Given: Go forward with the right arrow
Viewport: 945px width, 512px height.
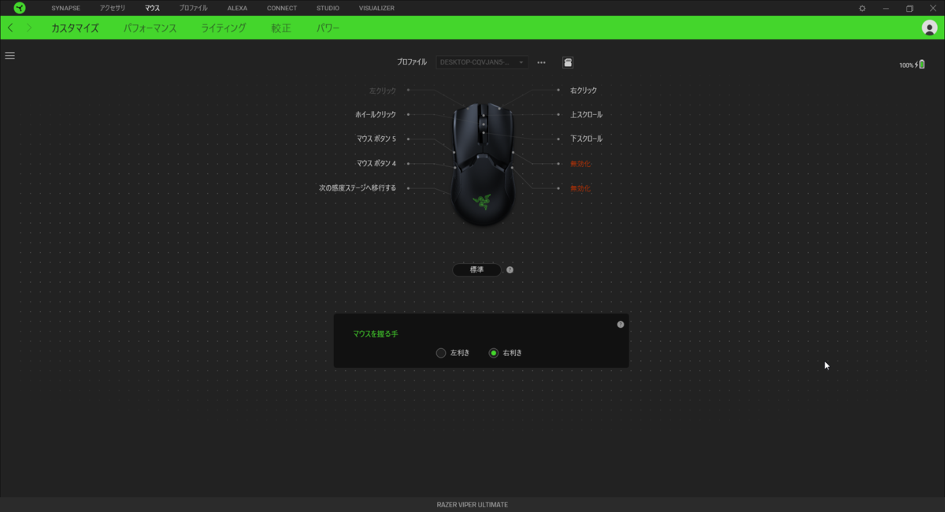Looking at the screenshot, I should point(29,28).
